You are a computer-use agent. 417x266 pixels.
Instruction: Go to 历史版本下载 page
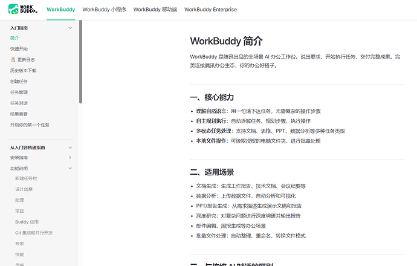coord(23,71)
